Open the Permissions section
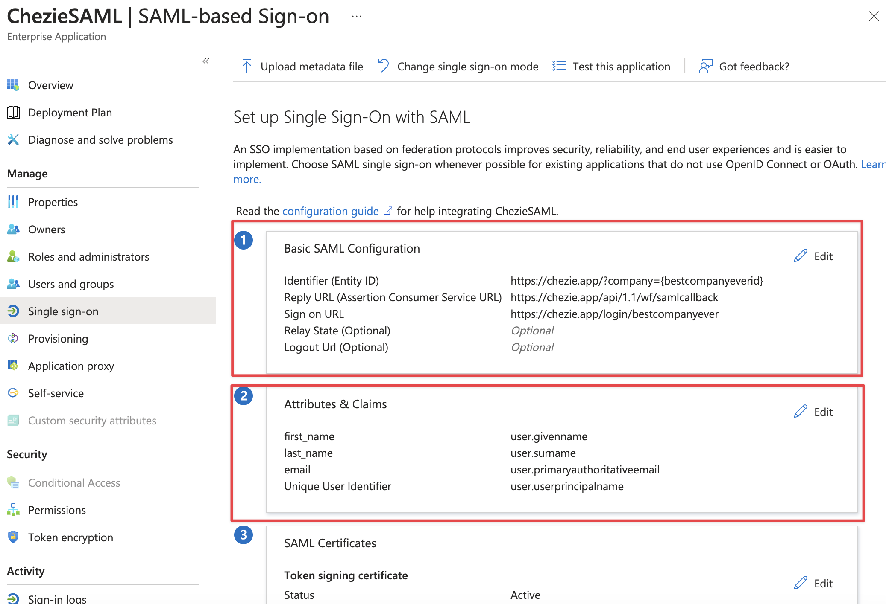Viewport: 886px width, 604px height. [57, 510]
